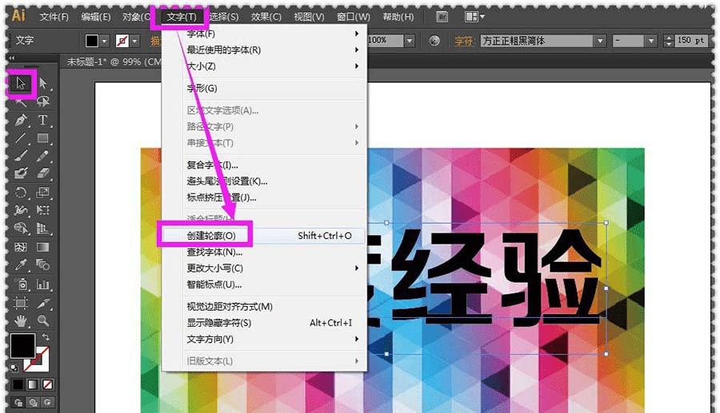Select the Pen tool
The height and width of the screenshot is (413, 720).
tap(21, 120)
